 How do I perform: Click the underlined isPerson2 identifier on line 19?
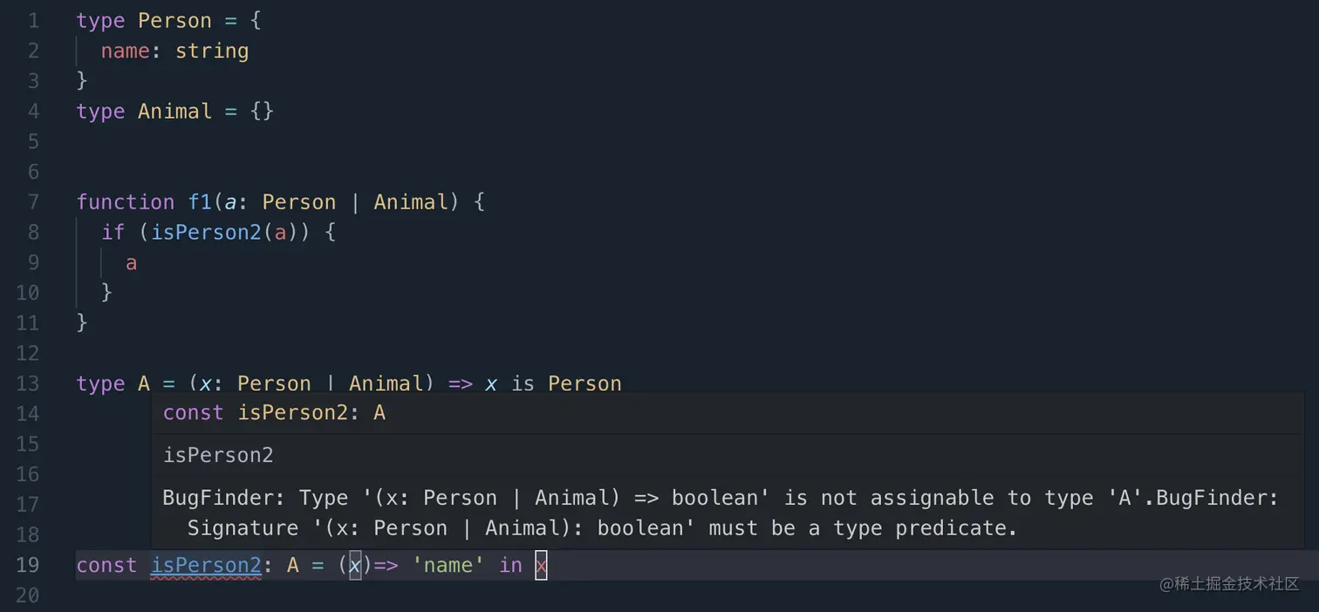[206, 565]
